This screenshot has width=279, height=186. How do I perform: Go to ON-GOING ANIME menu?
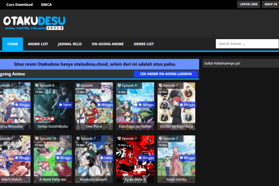tap(108, 44)
